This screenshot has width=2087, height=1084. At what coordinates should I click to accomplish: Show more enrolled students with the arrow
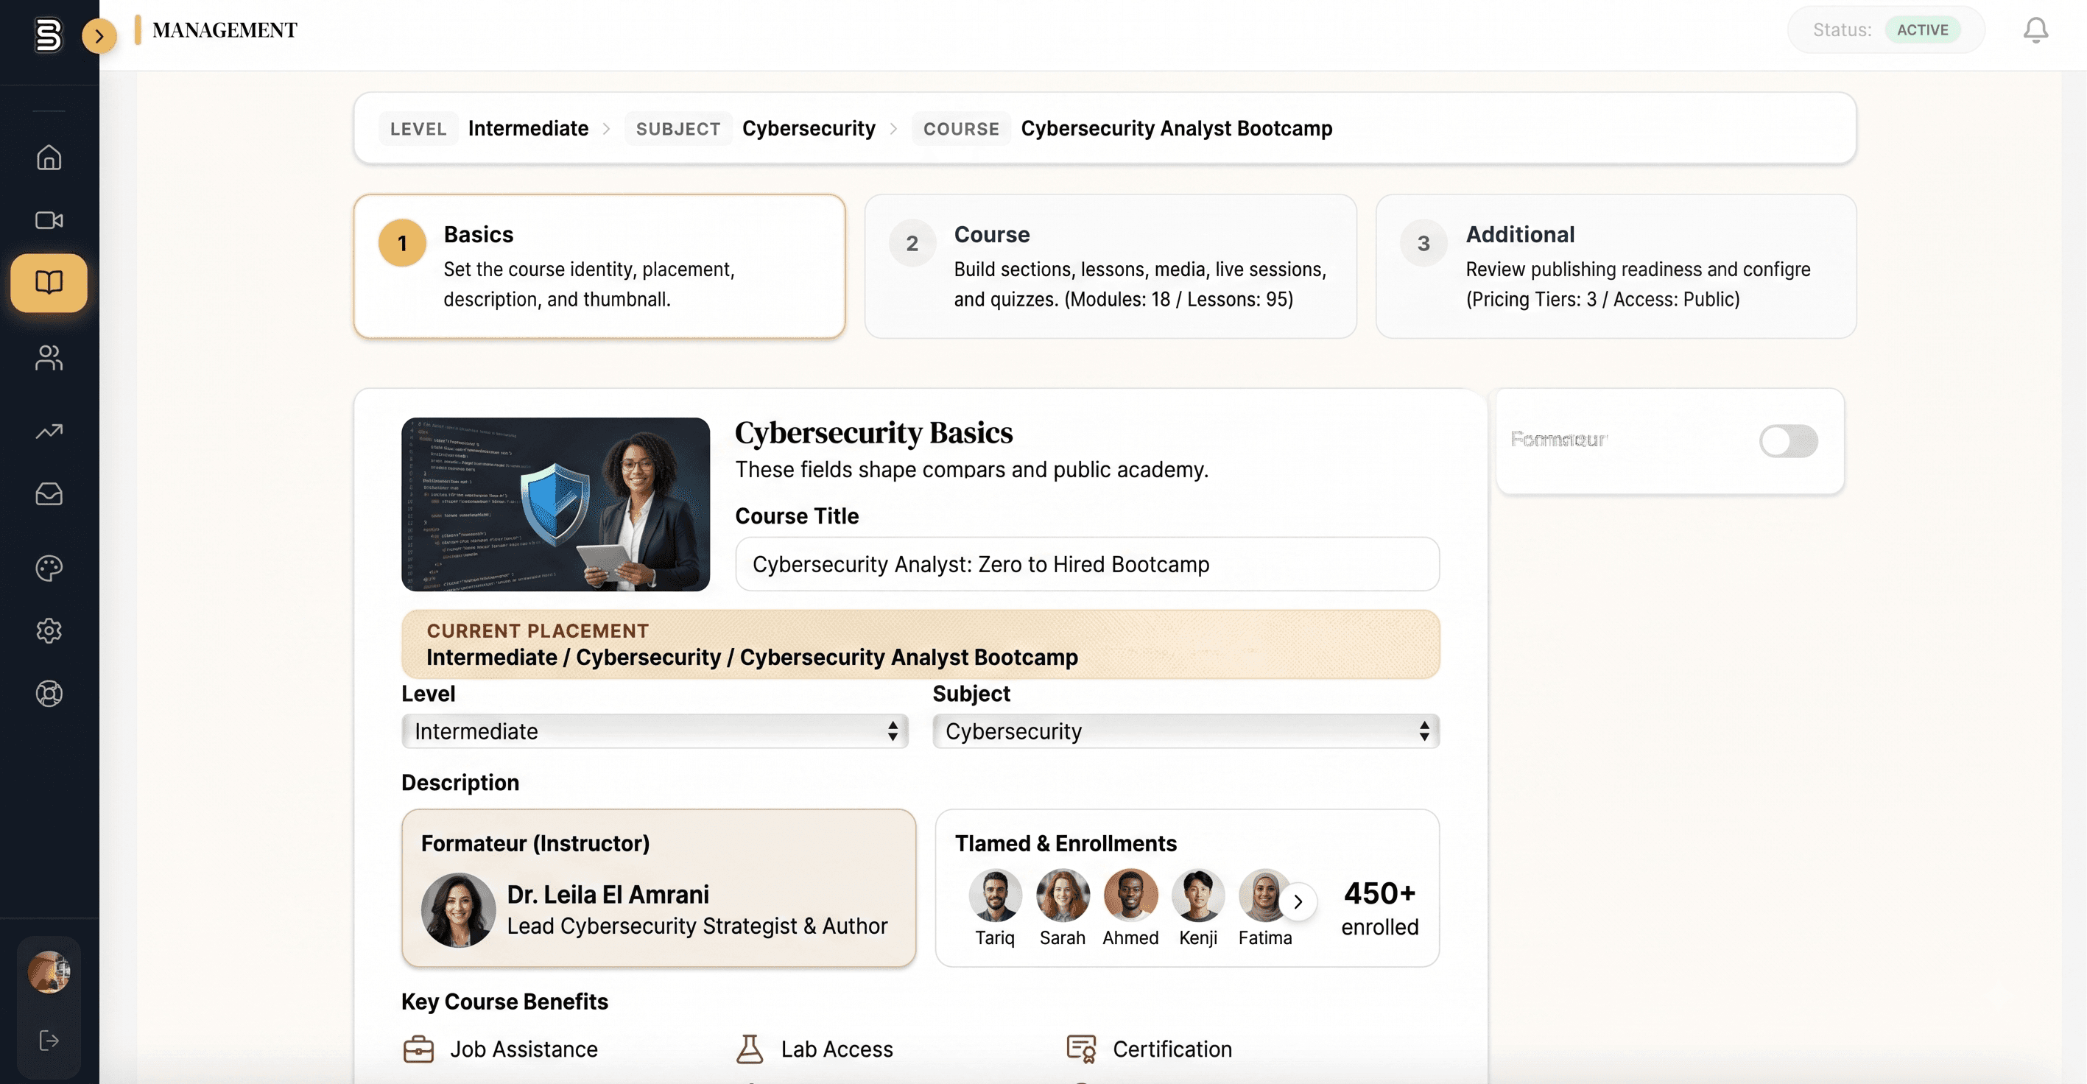click(1298, 901)
